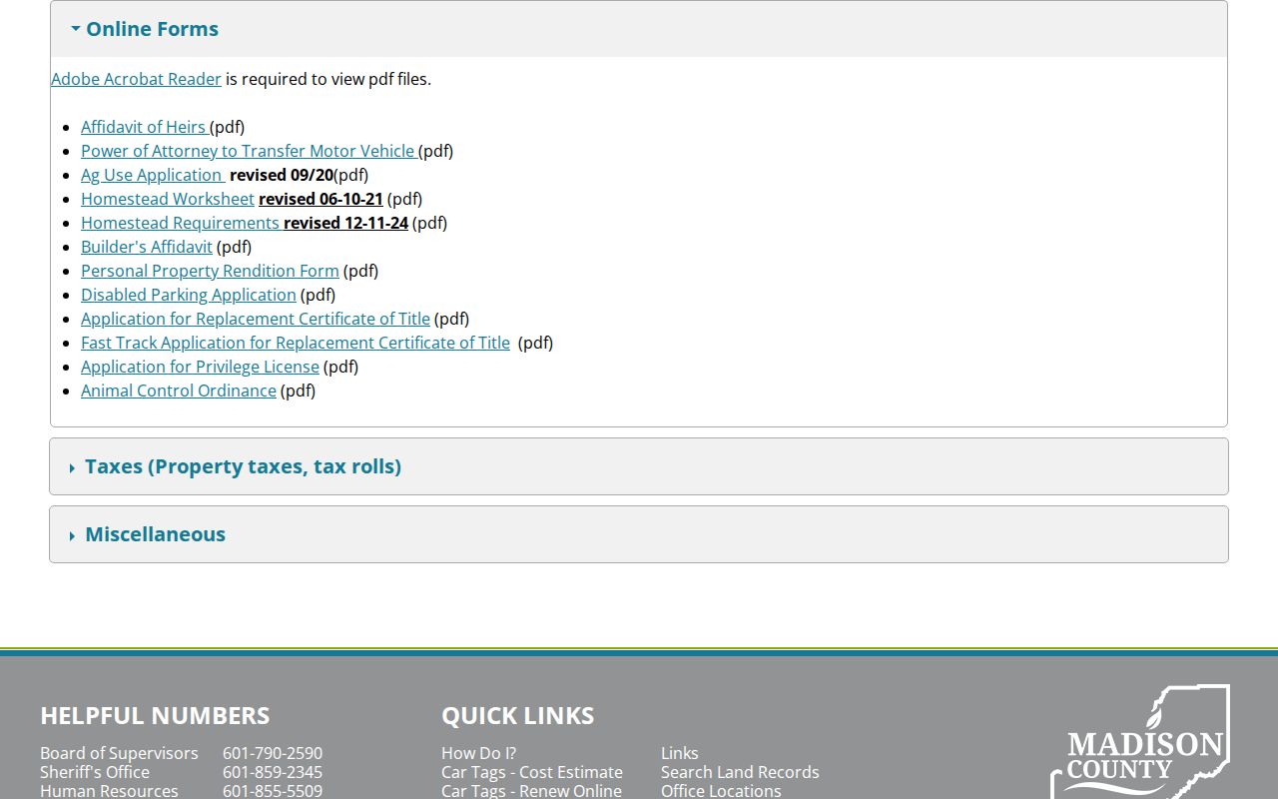The image size is (1278, 799).
Task: Click the 'revised 09/20' text
Action: [x=282, y=175]
